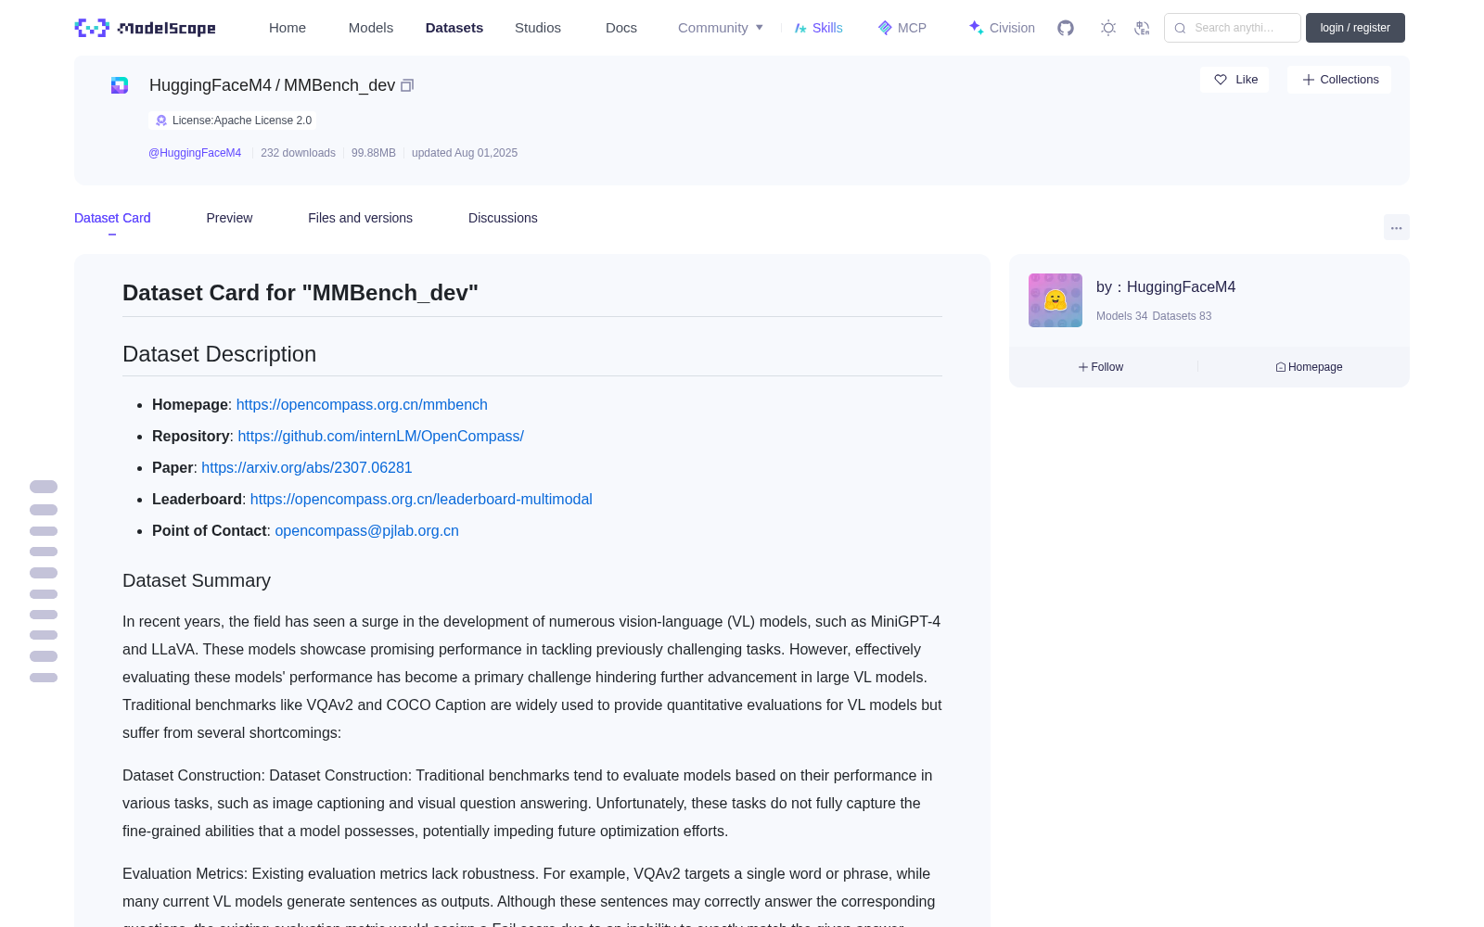Click the 'Dataset Description' heading
The image size is (1484, 927).
click(219, 354)
